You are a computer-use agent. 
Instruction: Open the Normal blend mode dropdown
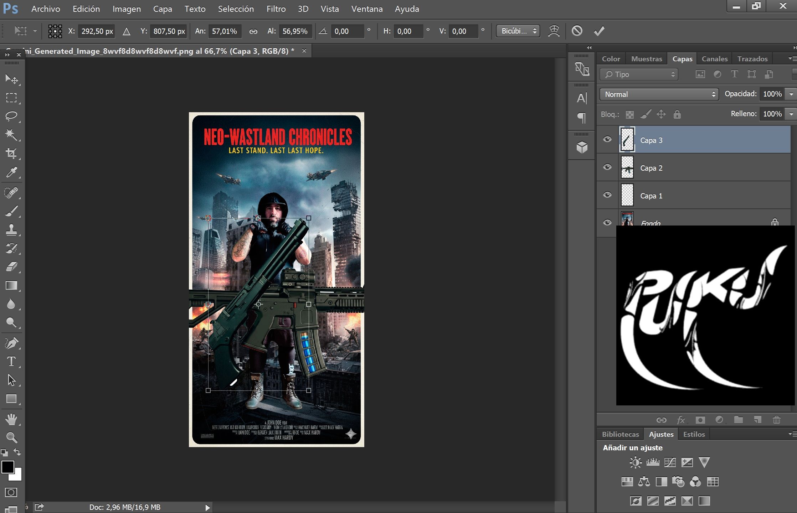pyautogui.click(x=659, y=94)
